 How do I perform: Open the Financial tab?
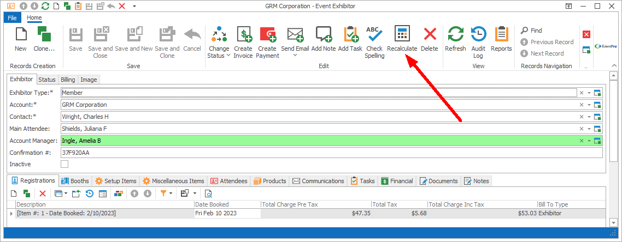tap(397, 181)
